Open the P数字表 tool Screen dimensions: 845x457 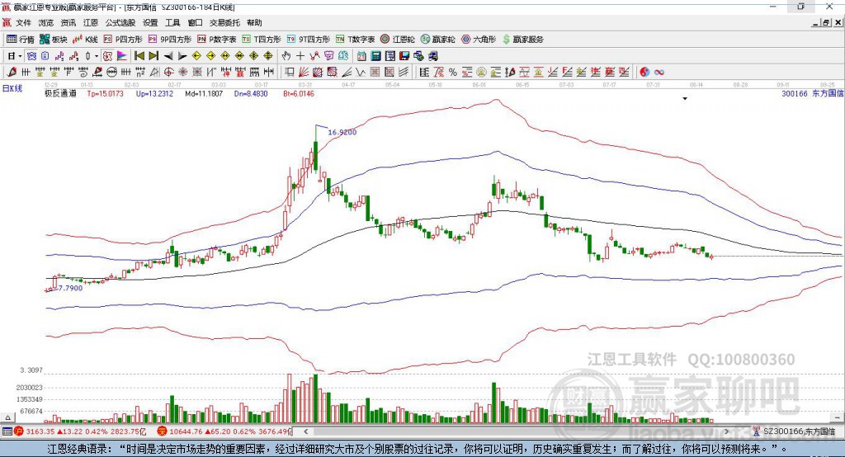pos(217,40)
